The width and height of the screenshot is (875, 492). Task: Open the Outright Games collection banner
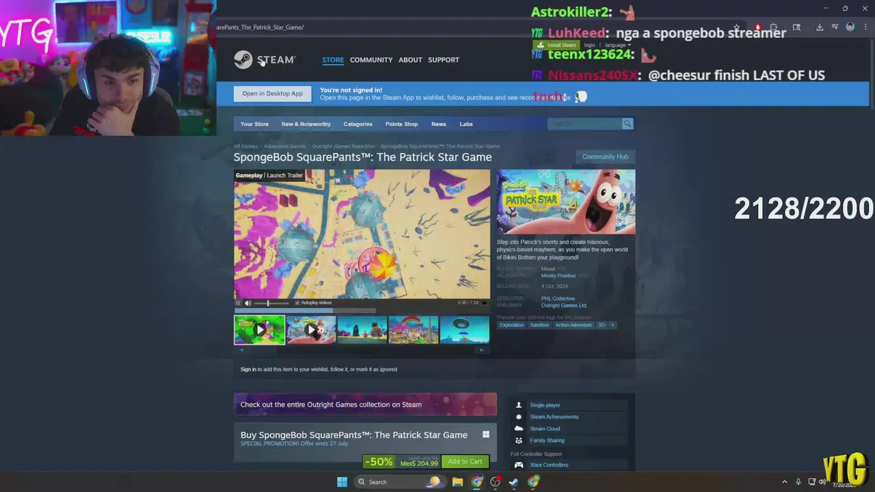(365, 405)
